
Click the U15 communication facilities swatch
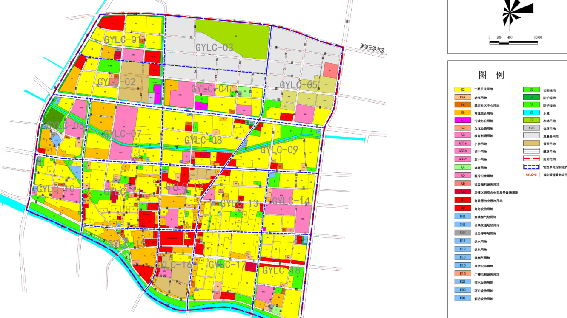(x=462, y=265)
